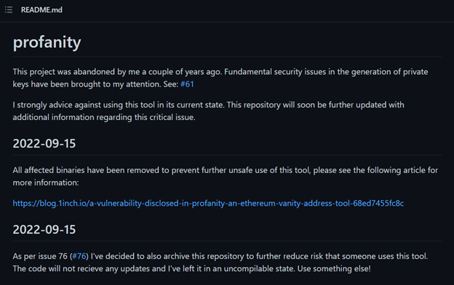This screenshot has height=285, width=454.
Task: Open the README outline list icon
Action: (9, 10)
